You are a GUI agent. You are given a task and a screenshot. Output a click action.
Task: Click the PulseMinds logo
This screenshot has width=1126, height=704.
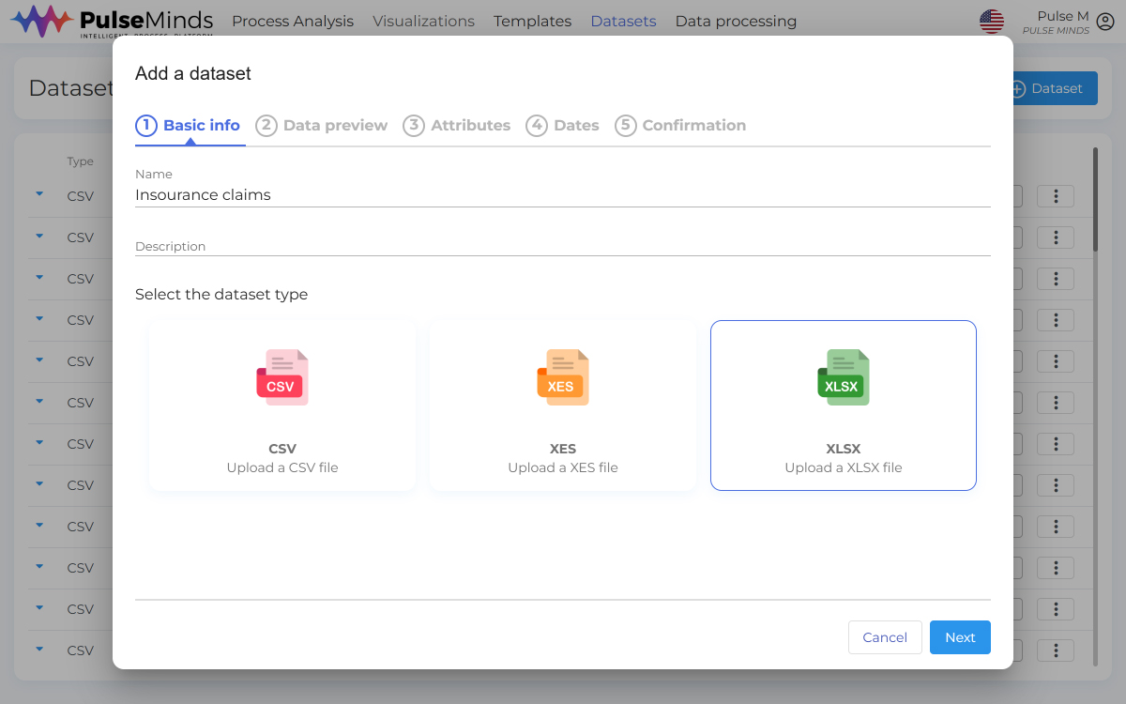(112, 22)
